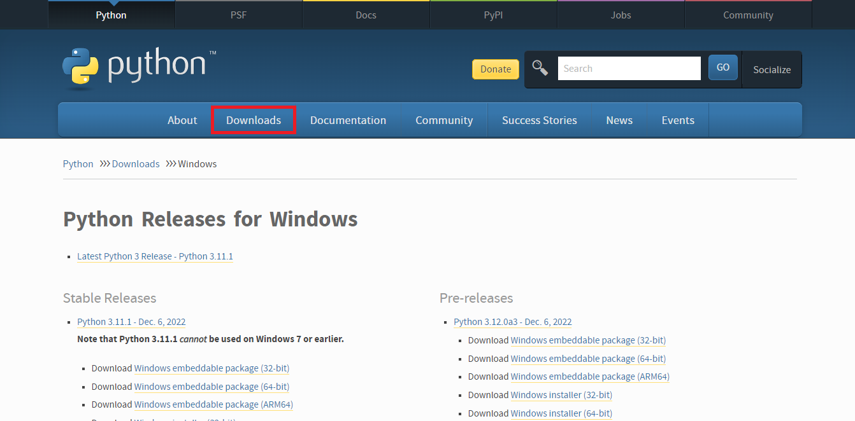Switch to the PyPI top tab
The height and width of the screenshot is (421, 855).
tap(493, 15)
